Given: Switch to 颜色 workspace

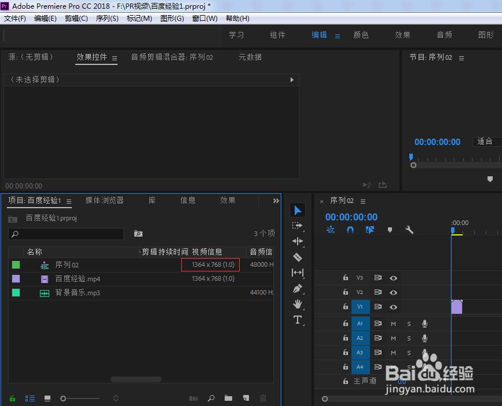Looking at the screenshot, I should tap(361, 35).
